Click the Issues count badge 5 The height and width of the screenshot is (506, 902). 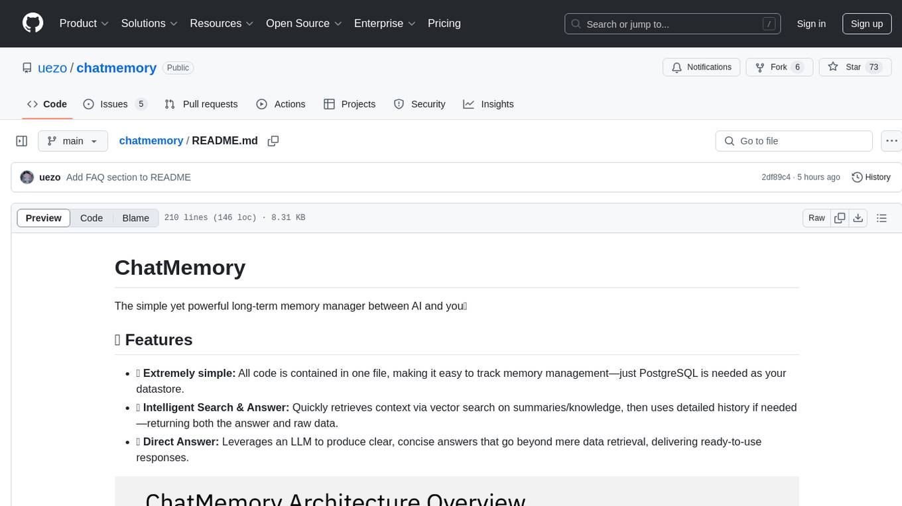click(x=141, y=104)
